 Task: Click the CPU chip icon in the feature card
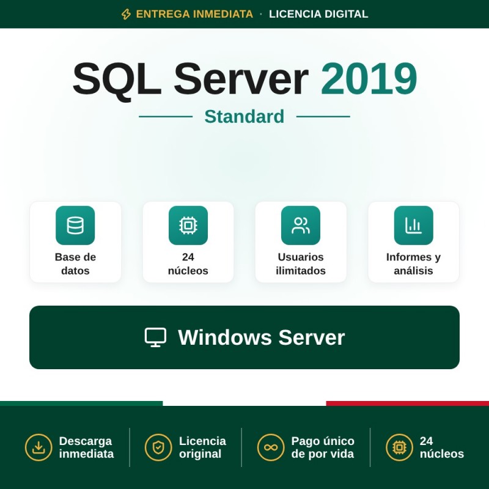coord(188,226)
